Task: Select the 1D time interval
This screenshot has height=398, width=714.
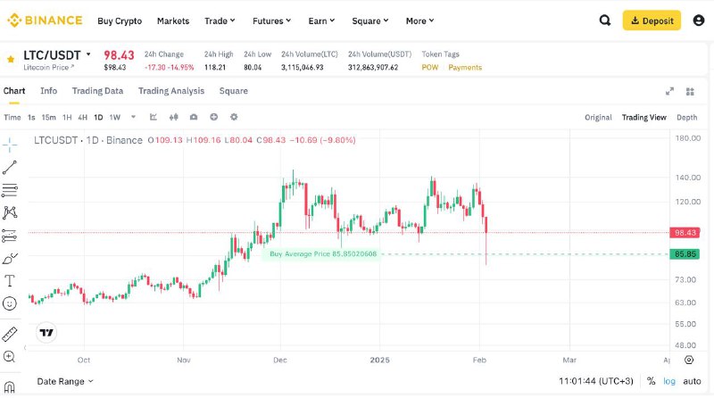Action: (98, 118)
